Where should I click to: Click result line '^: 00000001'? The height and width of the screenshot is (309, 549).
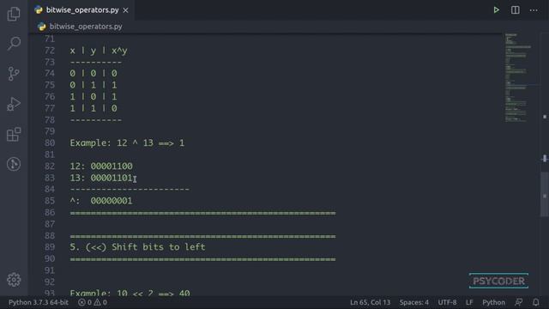pos(101,201)
